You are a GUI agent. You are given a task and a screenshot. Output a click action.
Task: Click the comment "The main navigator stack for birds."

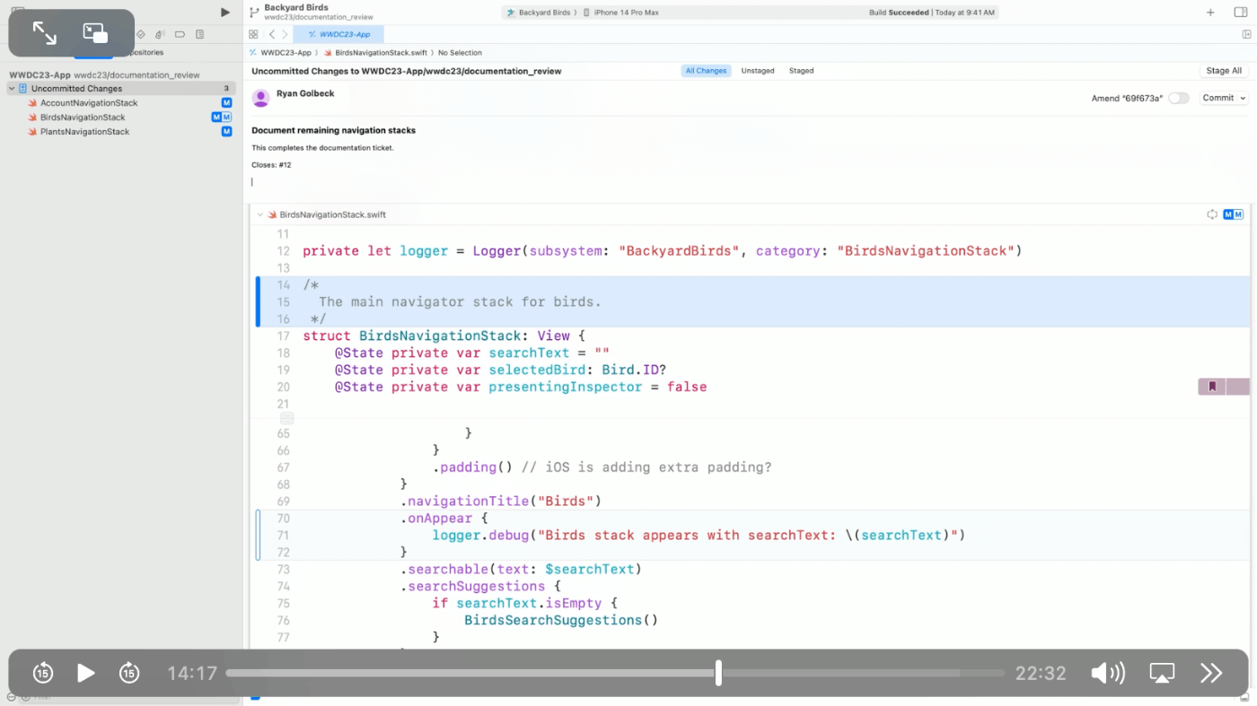pyautogui.click(x=460, y=302)
